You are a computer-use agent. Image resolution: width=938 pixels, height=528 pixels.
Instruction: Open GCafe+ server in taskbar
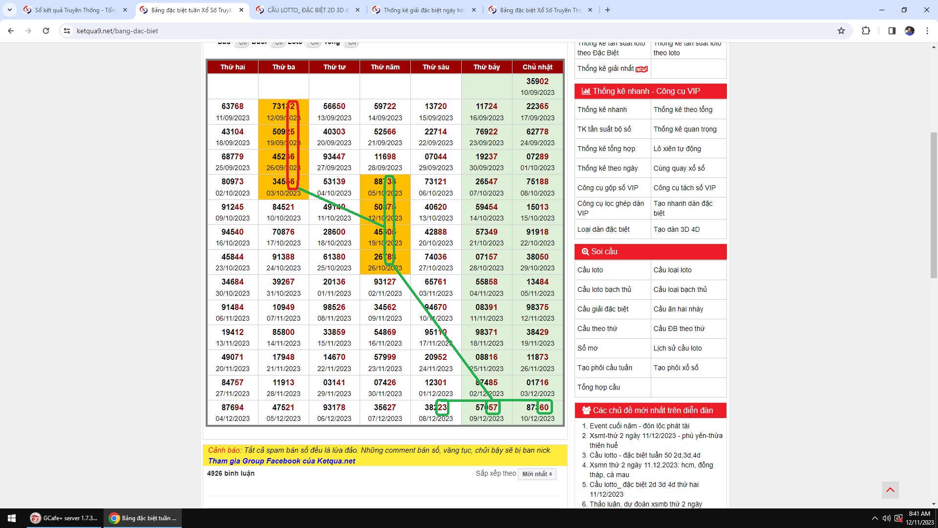(64, 518)
